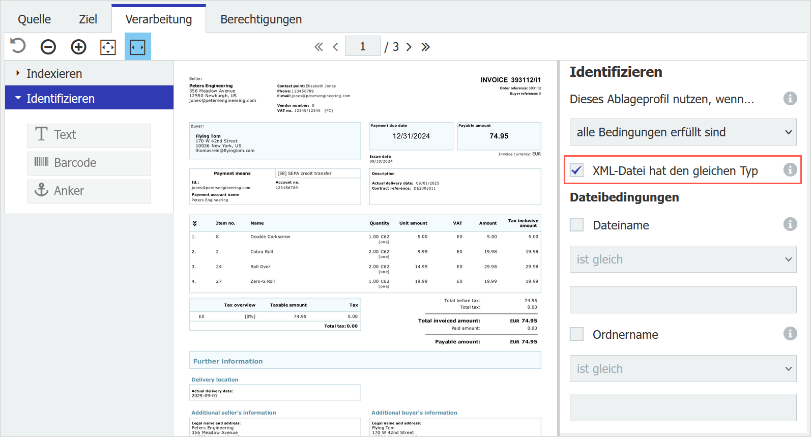Open the Quelle tab
This screenshot has width=811, height=437.
point(34,19)
